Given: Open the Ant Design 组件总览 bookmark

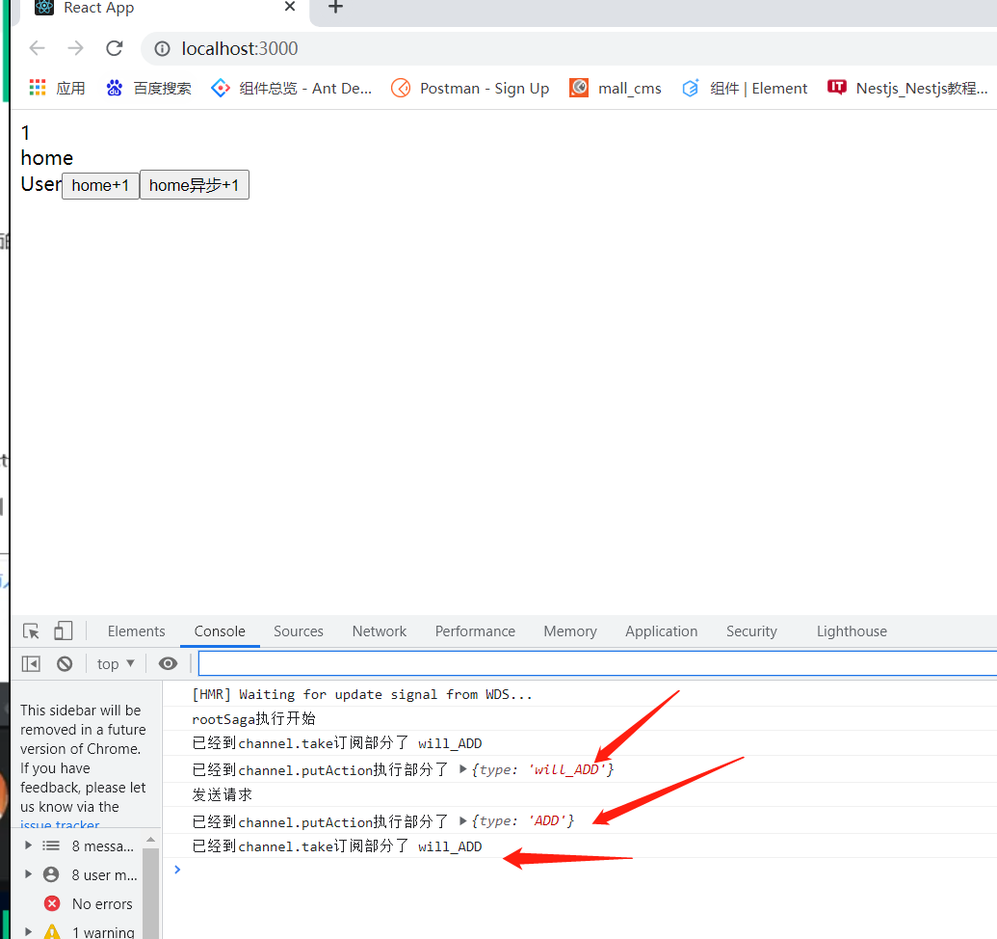Looking at the screenshot, I should pyautogui.click(x=292, y=88).
